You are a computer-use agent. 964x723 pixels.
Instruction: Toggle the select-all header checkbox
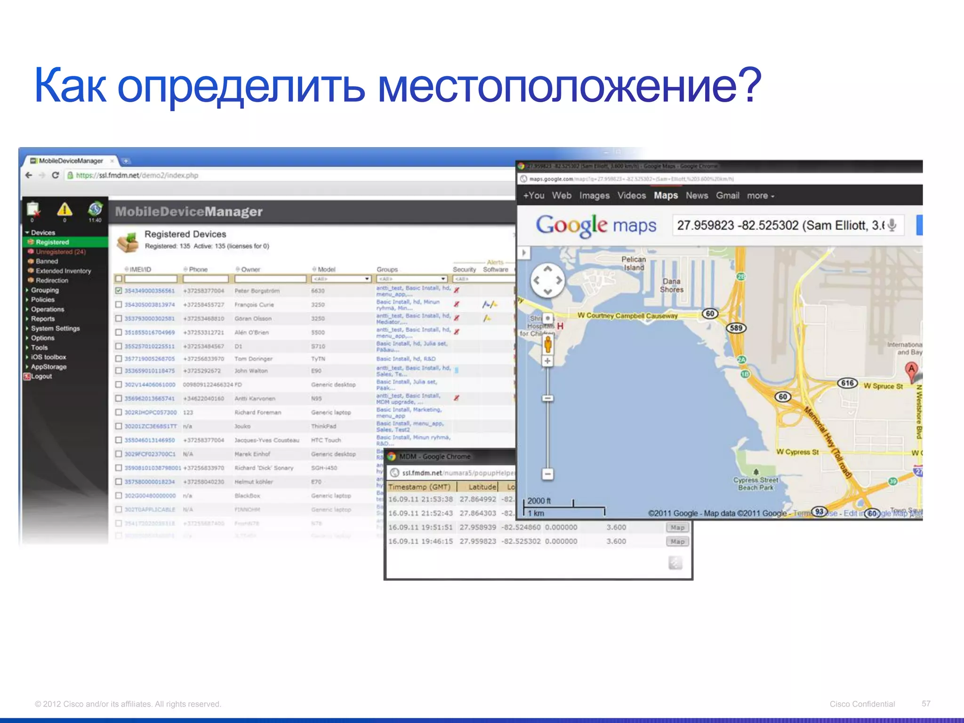point(119,279)
